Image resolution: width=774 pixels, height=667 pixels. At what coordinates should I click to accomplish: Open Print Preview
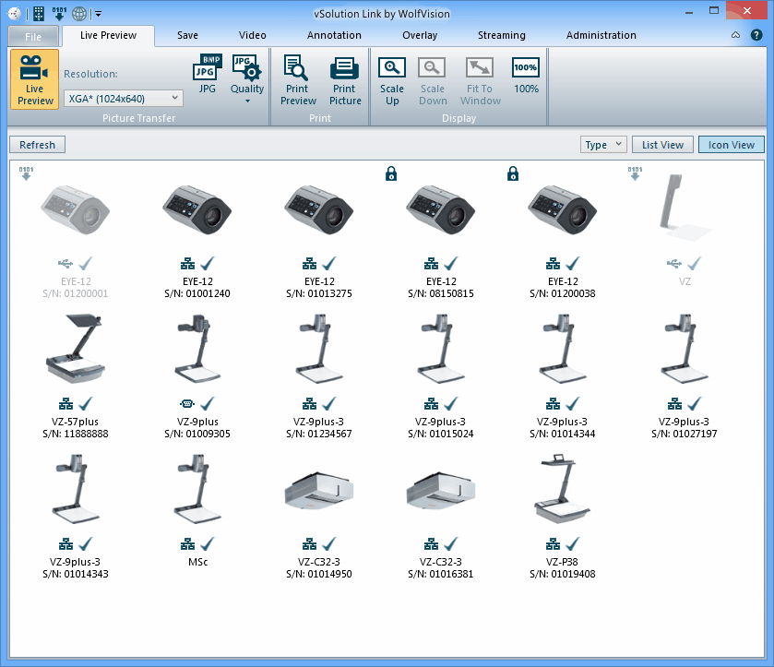coord(298,80)
